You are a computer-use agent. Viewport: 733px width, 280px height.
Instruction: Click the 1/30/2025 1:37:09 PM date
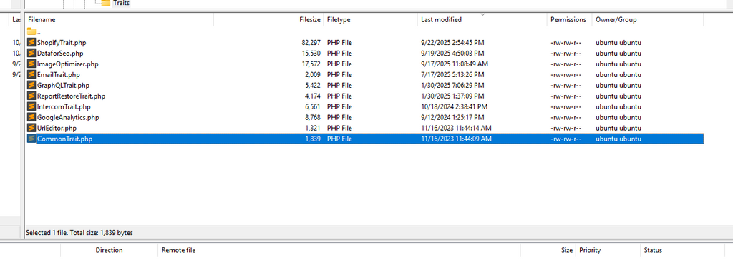pos(452,96)
